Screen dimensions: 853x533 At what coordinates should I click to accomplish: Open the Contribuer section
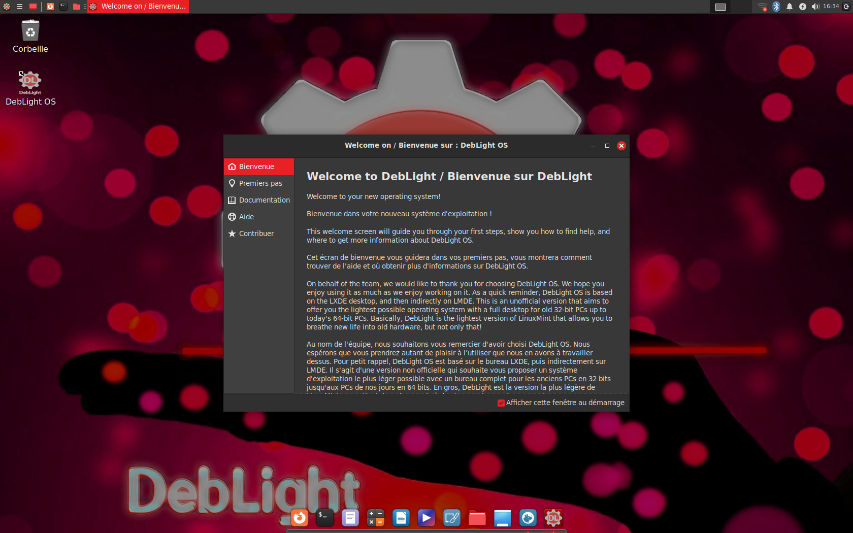(259, 234)
